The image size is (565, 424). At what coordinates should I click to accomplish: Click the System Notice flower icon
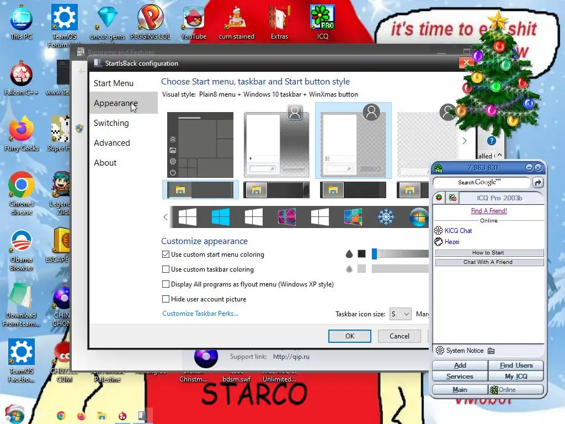(440, 351)
